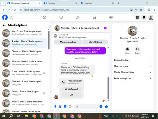This screenshot has width=158, height=119.
Task: Record a voice clip with microphone icon
Action: (x=55, y=106)
